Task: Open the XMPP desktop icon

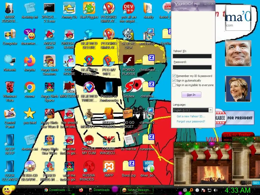Action: pyautogui.click(x=109, y=169)
